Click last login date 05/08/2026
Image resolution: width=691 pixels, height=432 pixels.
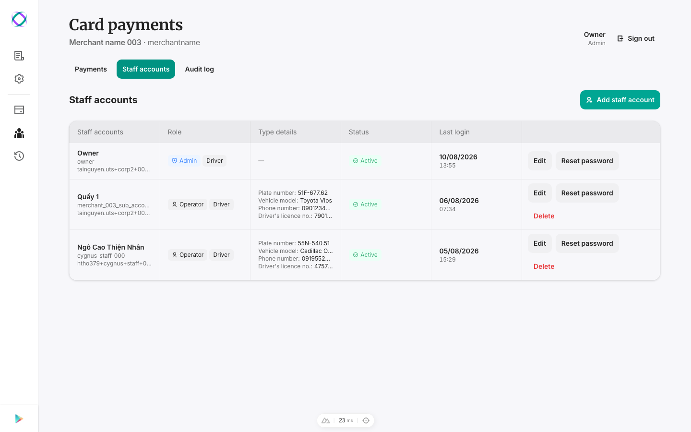[459, 251]
